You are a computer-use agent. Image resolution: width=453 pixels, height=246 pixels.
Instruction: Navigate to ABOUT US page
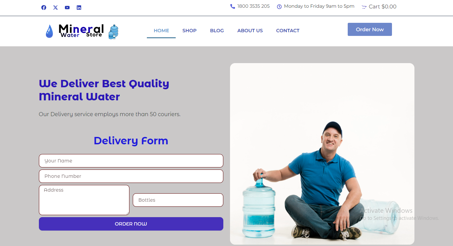250,31
